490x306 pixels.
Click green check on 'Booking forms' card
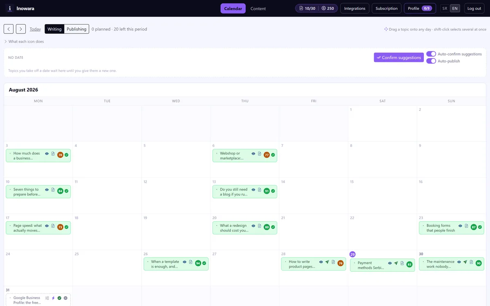(x=480, y=227)
